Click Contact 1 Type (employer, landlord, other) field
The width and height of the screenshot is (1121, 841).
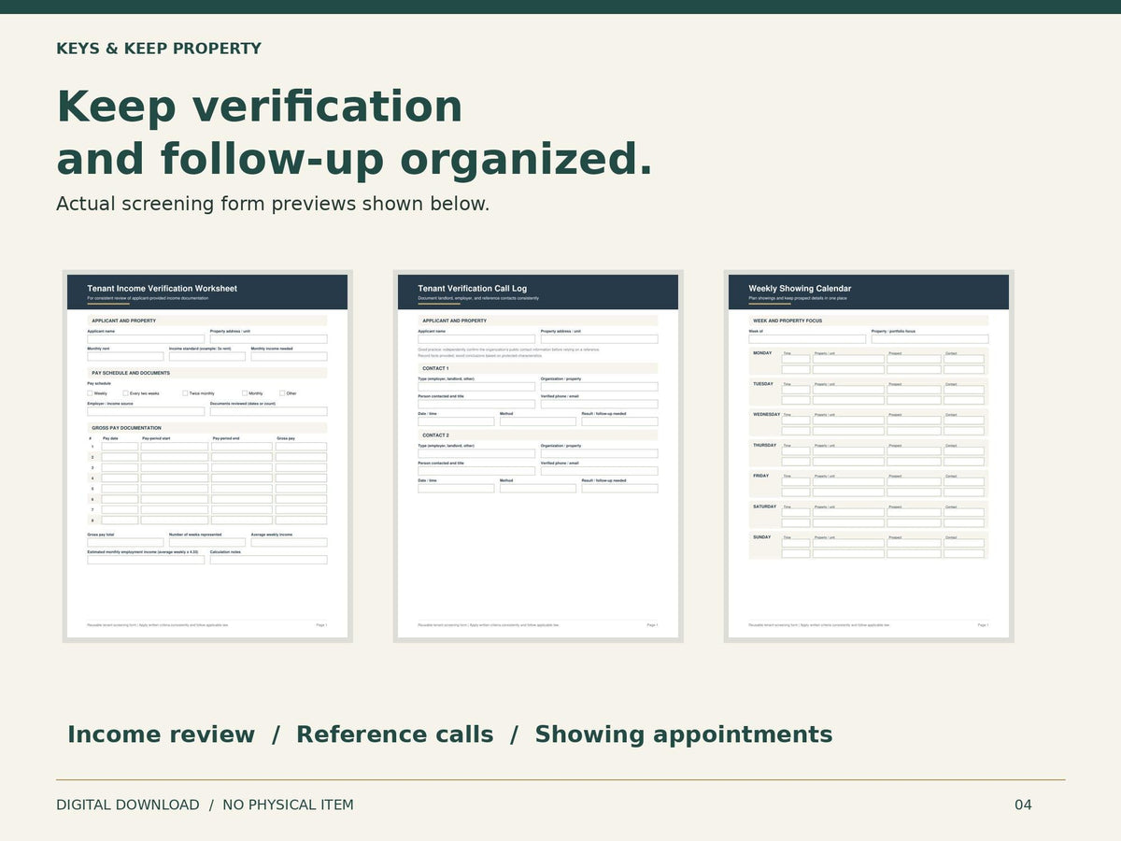(476, 387)
